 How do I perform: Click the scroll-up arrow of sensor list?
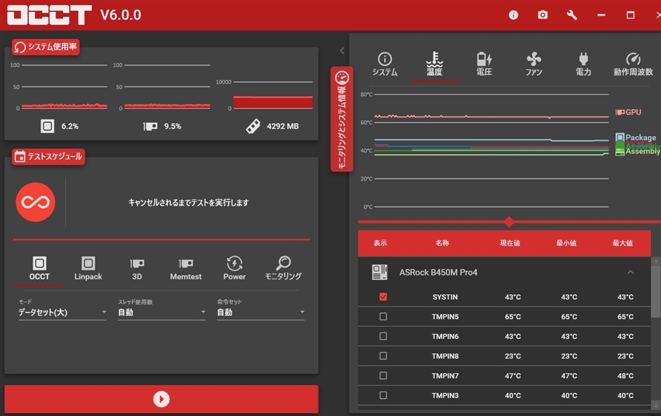coord(656,262)
